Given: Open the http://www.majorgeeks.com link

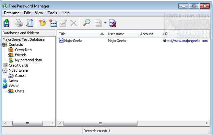Looking at the screenshot, I should tap(185, 41).
